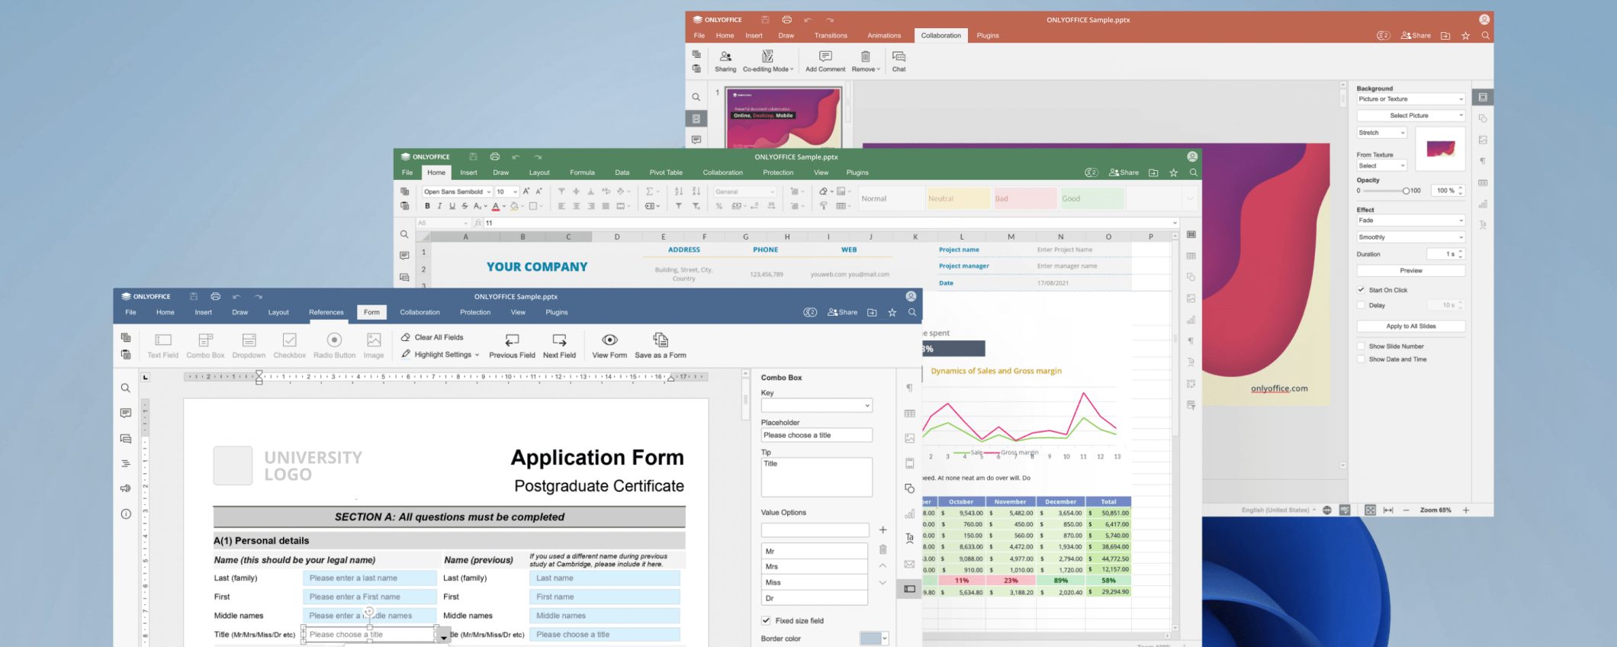Apply the Bad cell style
The image size is (1617, 647).
tap(1024, 198)
